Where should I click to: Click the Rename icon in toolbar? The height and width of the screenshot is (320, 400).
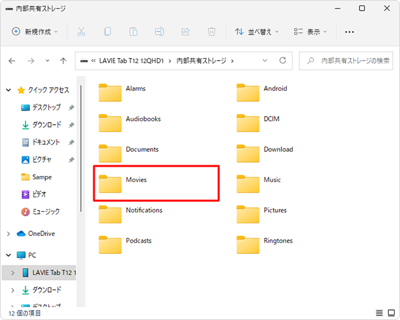coord(159,31)
